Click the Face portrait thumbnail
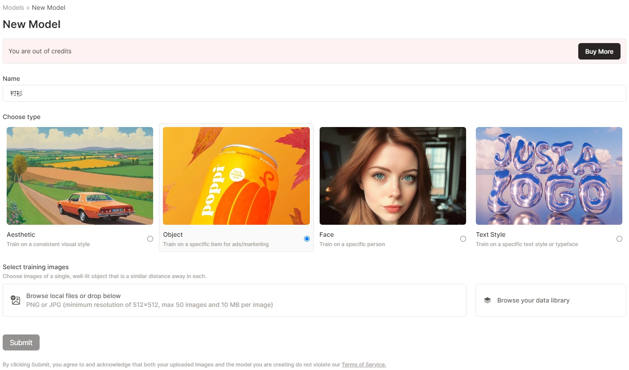The width and height of the screenshot is (629, 370). (x=393, y=176)
